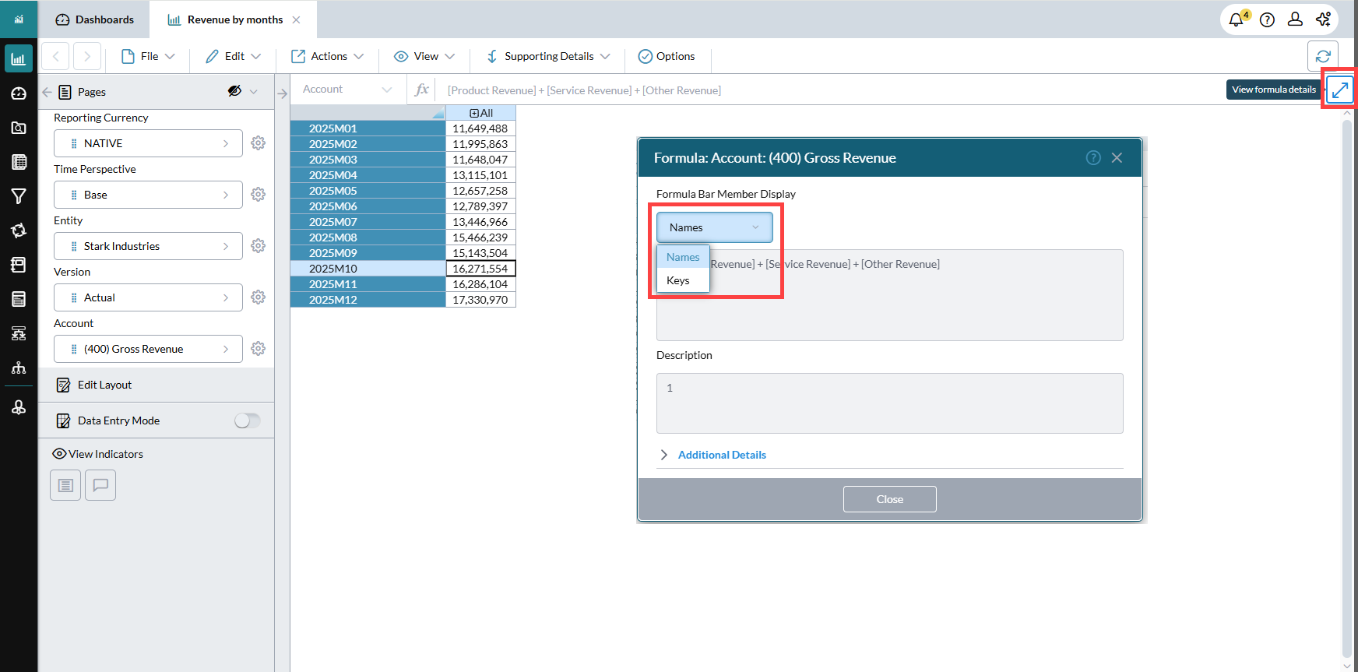
Task: Toggle the hidden pages eye icon
Action: [234, 91]
